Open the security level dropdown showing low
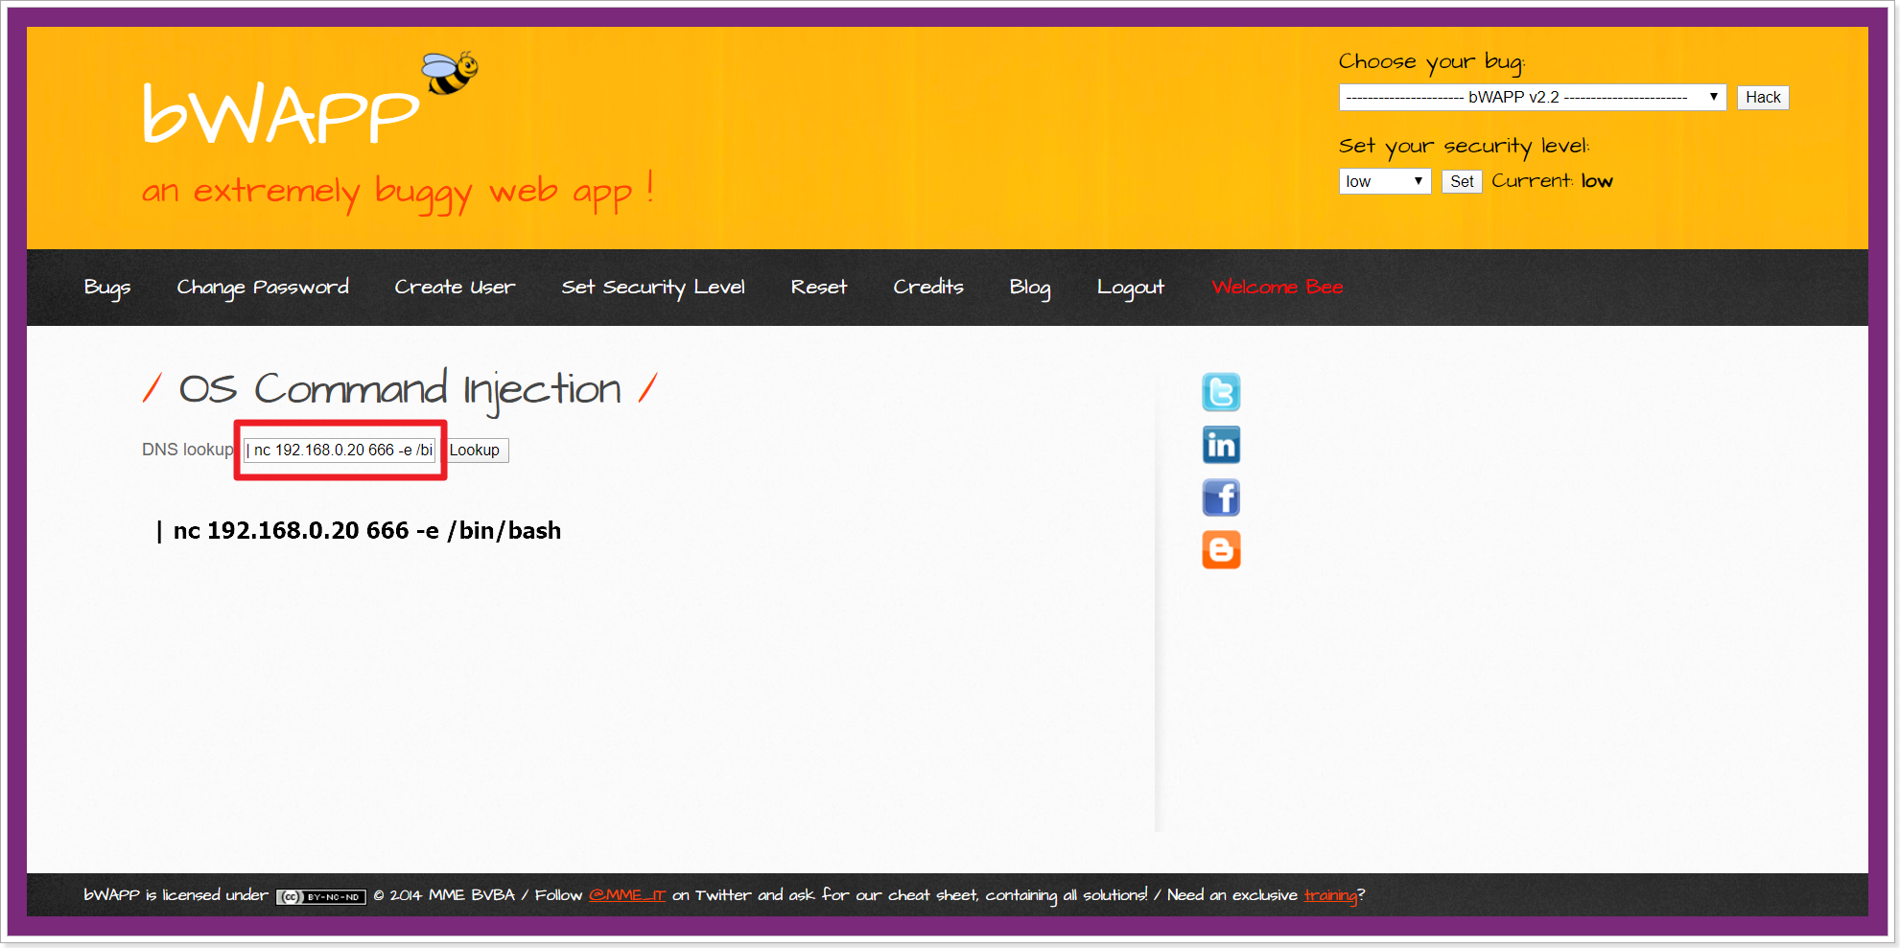 (x=1384, y=181)
